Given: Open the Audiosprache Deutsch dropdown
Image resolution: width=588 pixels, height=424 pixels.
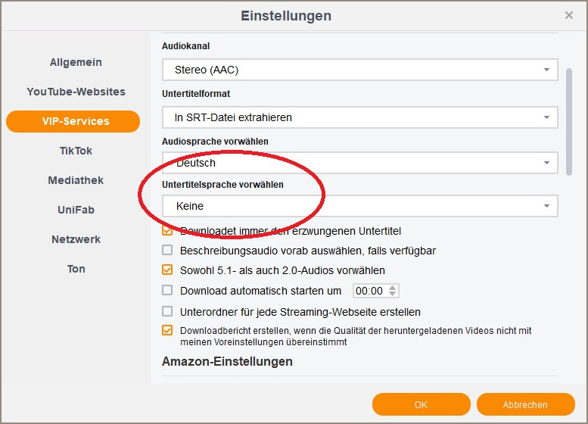Looking at the screenshot, I should 359,163.
